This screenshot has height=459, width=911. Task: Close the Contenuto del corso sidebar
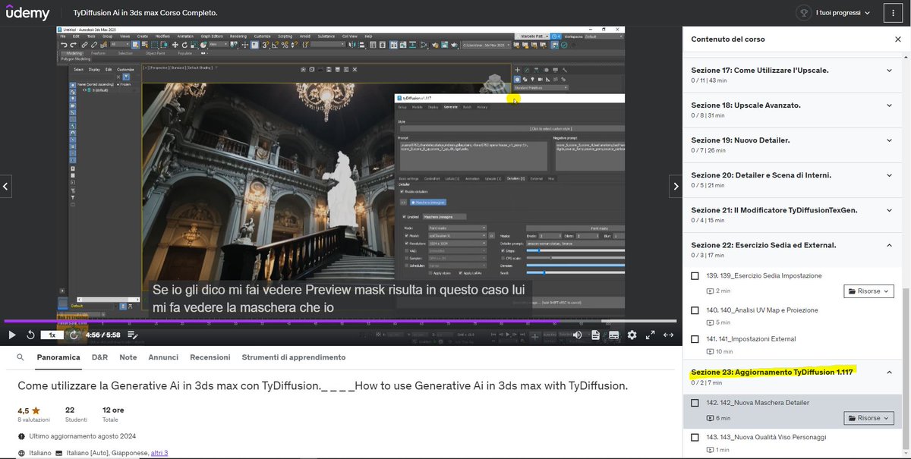[x=898, y=39]
